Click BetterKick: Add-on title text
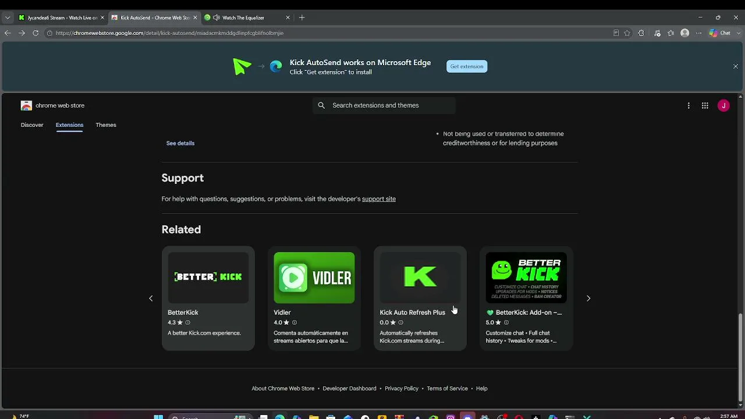This screenshot has height=419, width=745. coord(528,313)
